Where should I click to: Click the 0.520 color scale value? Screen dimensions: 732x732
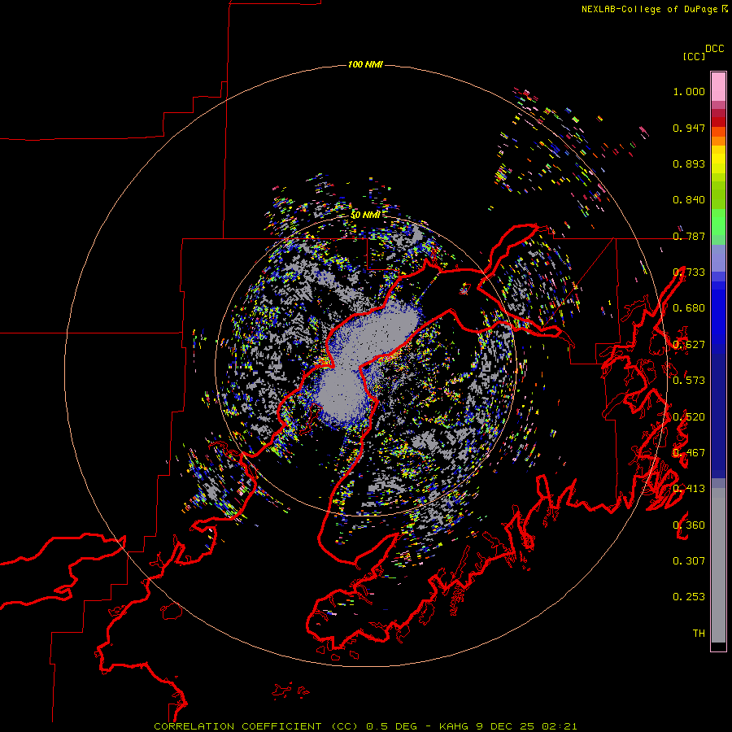(x=689, y=417)
